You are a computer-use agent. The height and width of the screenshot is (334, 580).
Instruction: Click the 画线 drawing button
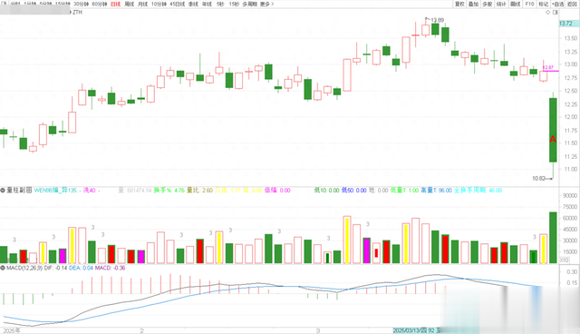[x=516, y=4]
